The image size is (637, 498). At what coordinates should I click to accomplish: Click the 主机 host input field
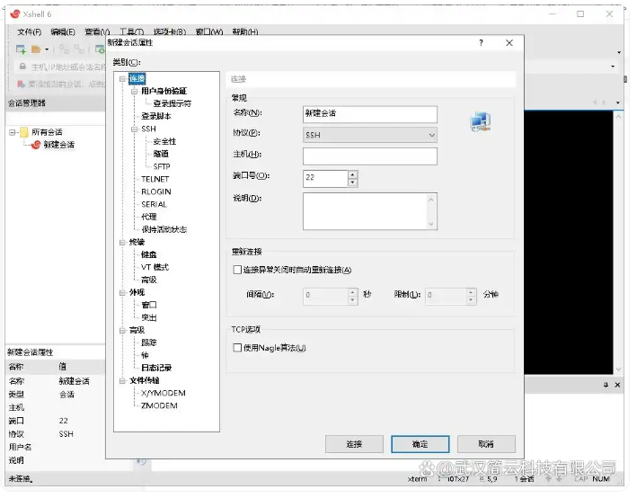point(369,156)
